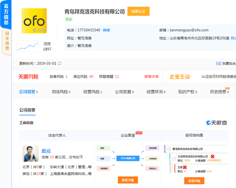Click the 我要认证 button

pyautogui.click(x=138, y=11)
